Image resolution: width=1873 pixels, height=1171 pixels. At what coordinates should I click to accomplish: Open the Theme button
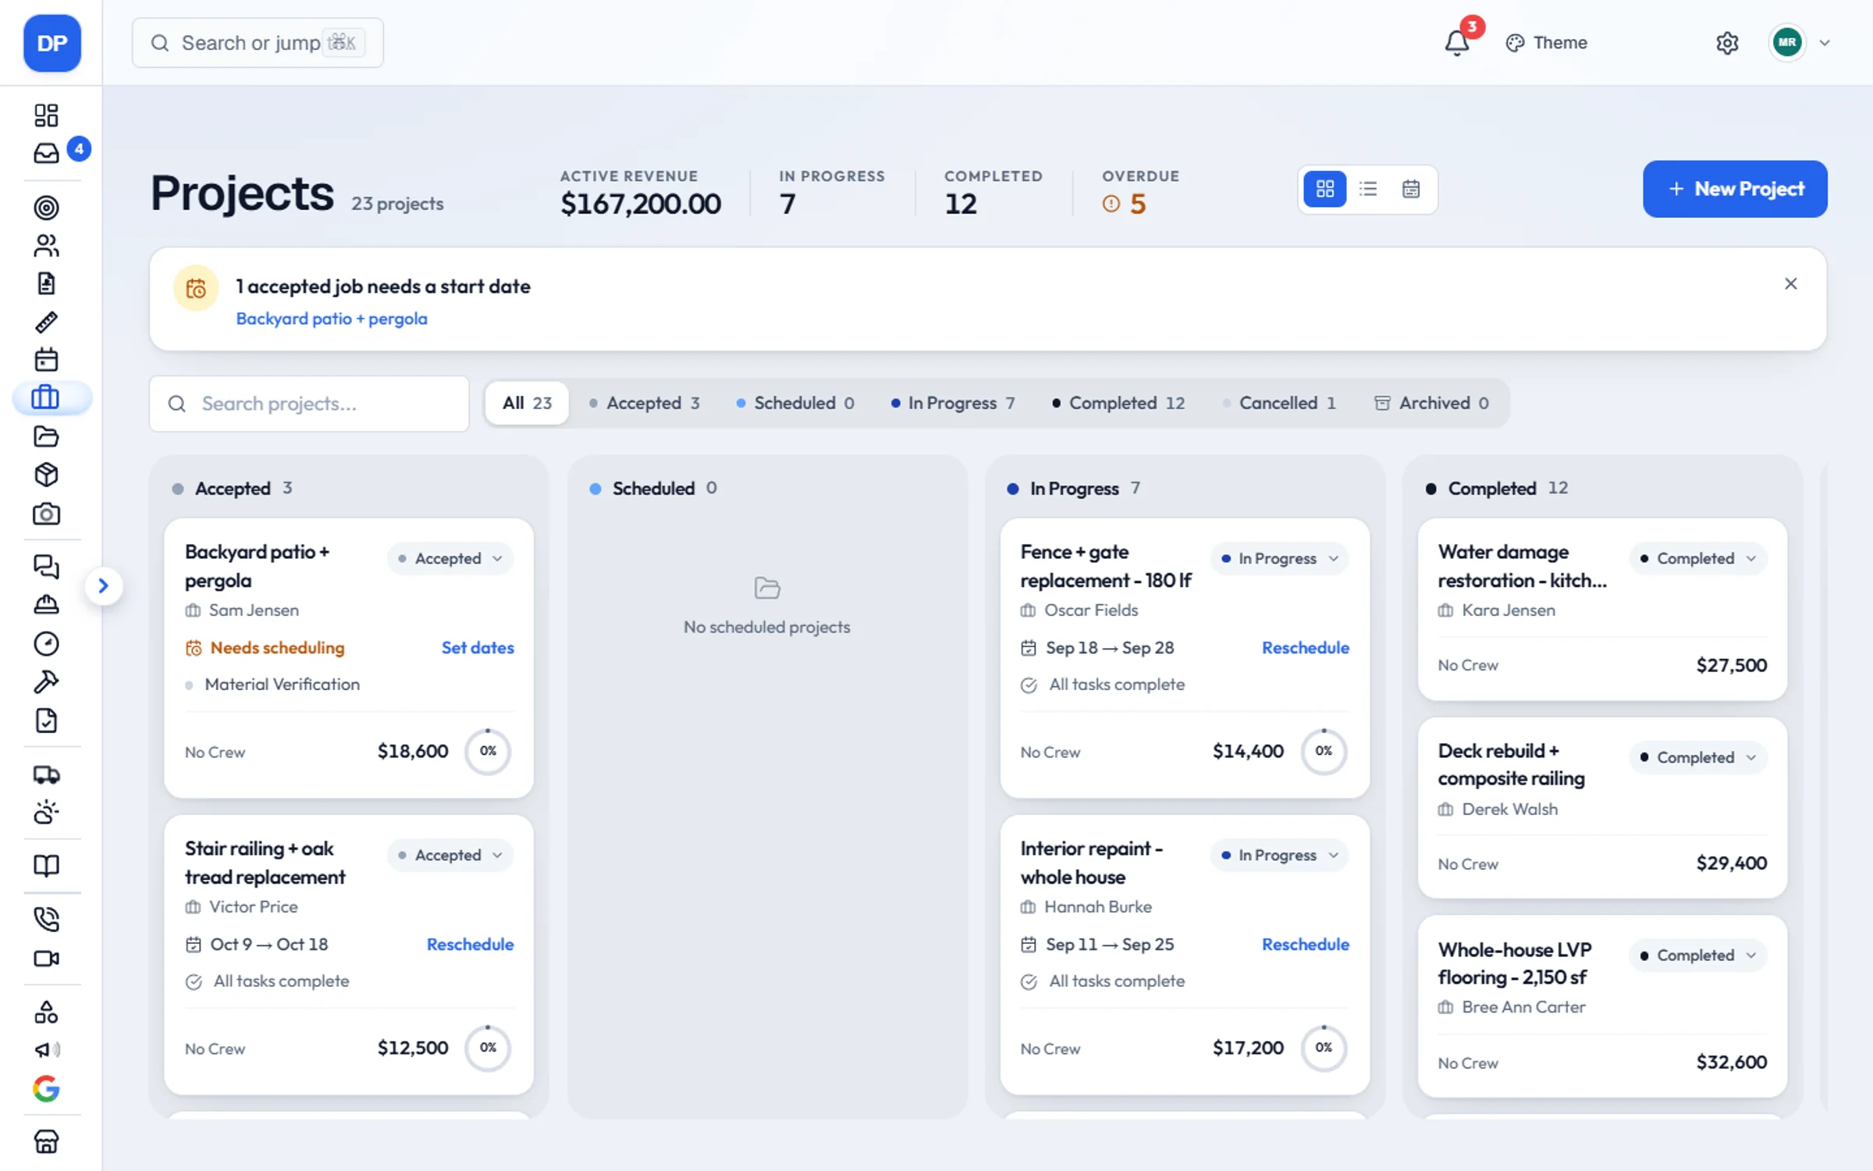tap(1546, 43)
